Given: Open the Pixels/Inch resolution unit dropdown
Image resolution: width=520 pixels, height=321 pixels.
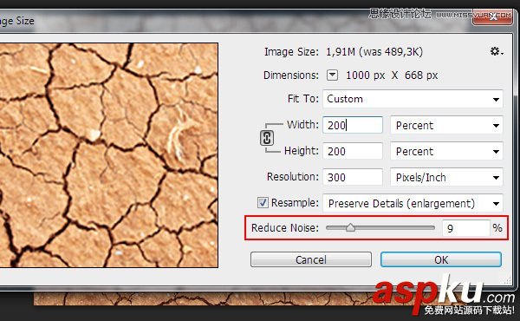Looking at the screenshot, I should tap(446, 177).
